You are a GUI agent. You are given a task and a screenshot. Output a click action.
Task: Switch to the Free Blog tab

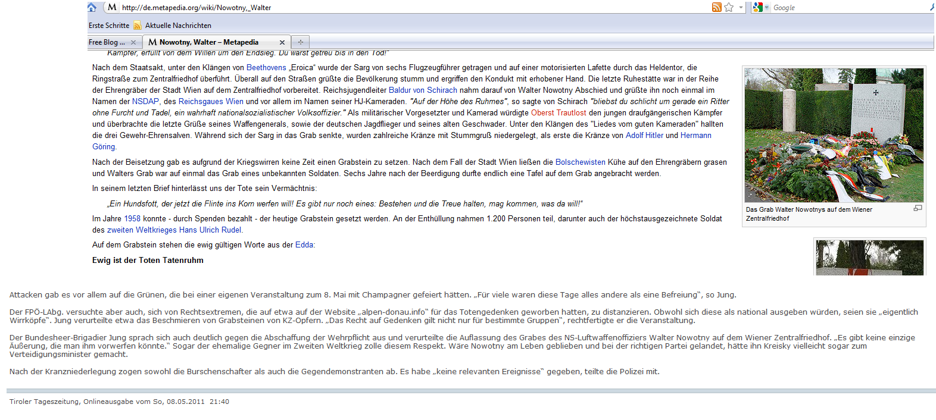[107, 42]
